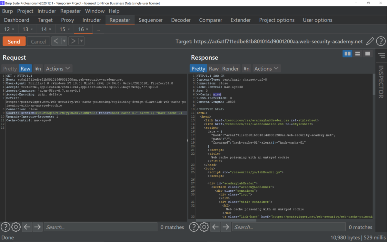Image resolution: width=387 pixels, height=242 pixels.
Task: Switch Request view to Raw
Action: point(25,68)
